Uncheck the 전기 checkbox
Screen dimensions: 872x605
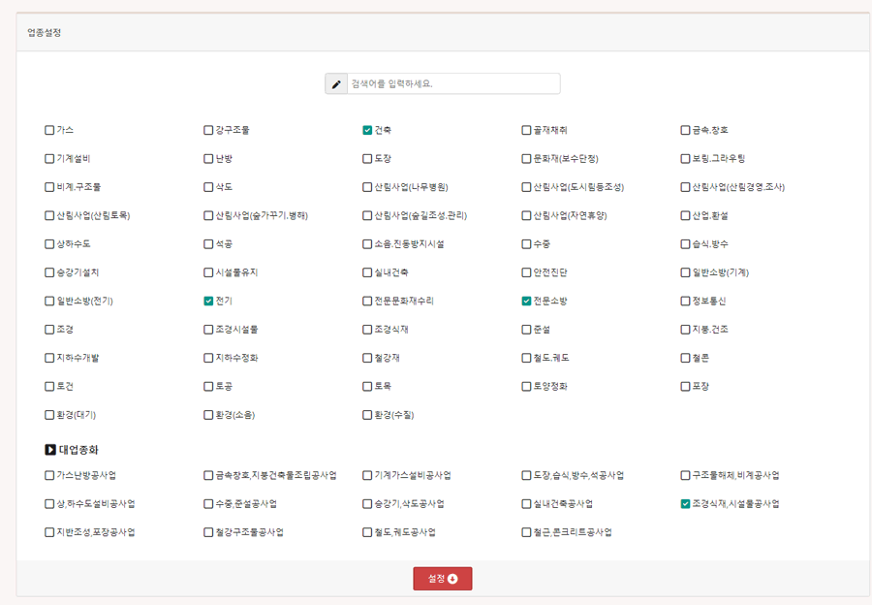pyautogui.click(x=208, y=302)
